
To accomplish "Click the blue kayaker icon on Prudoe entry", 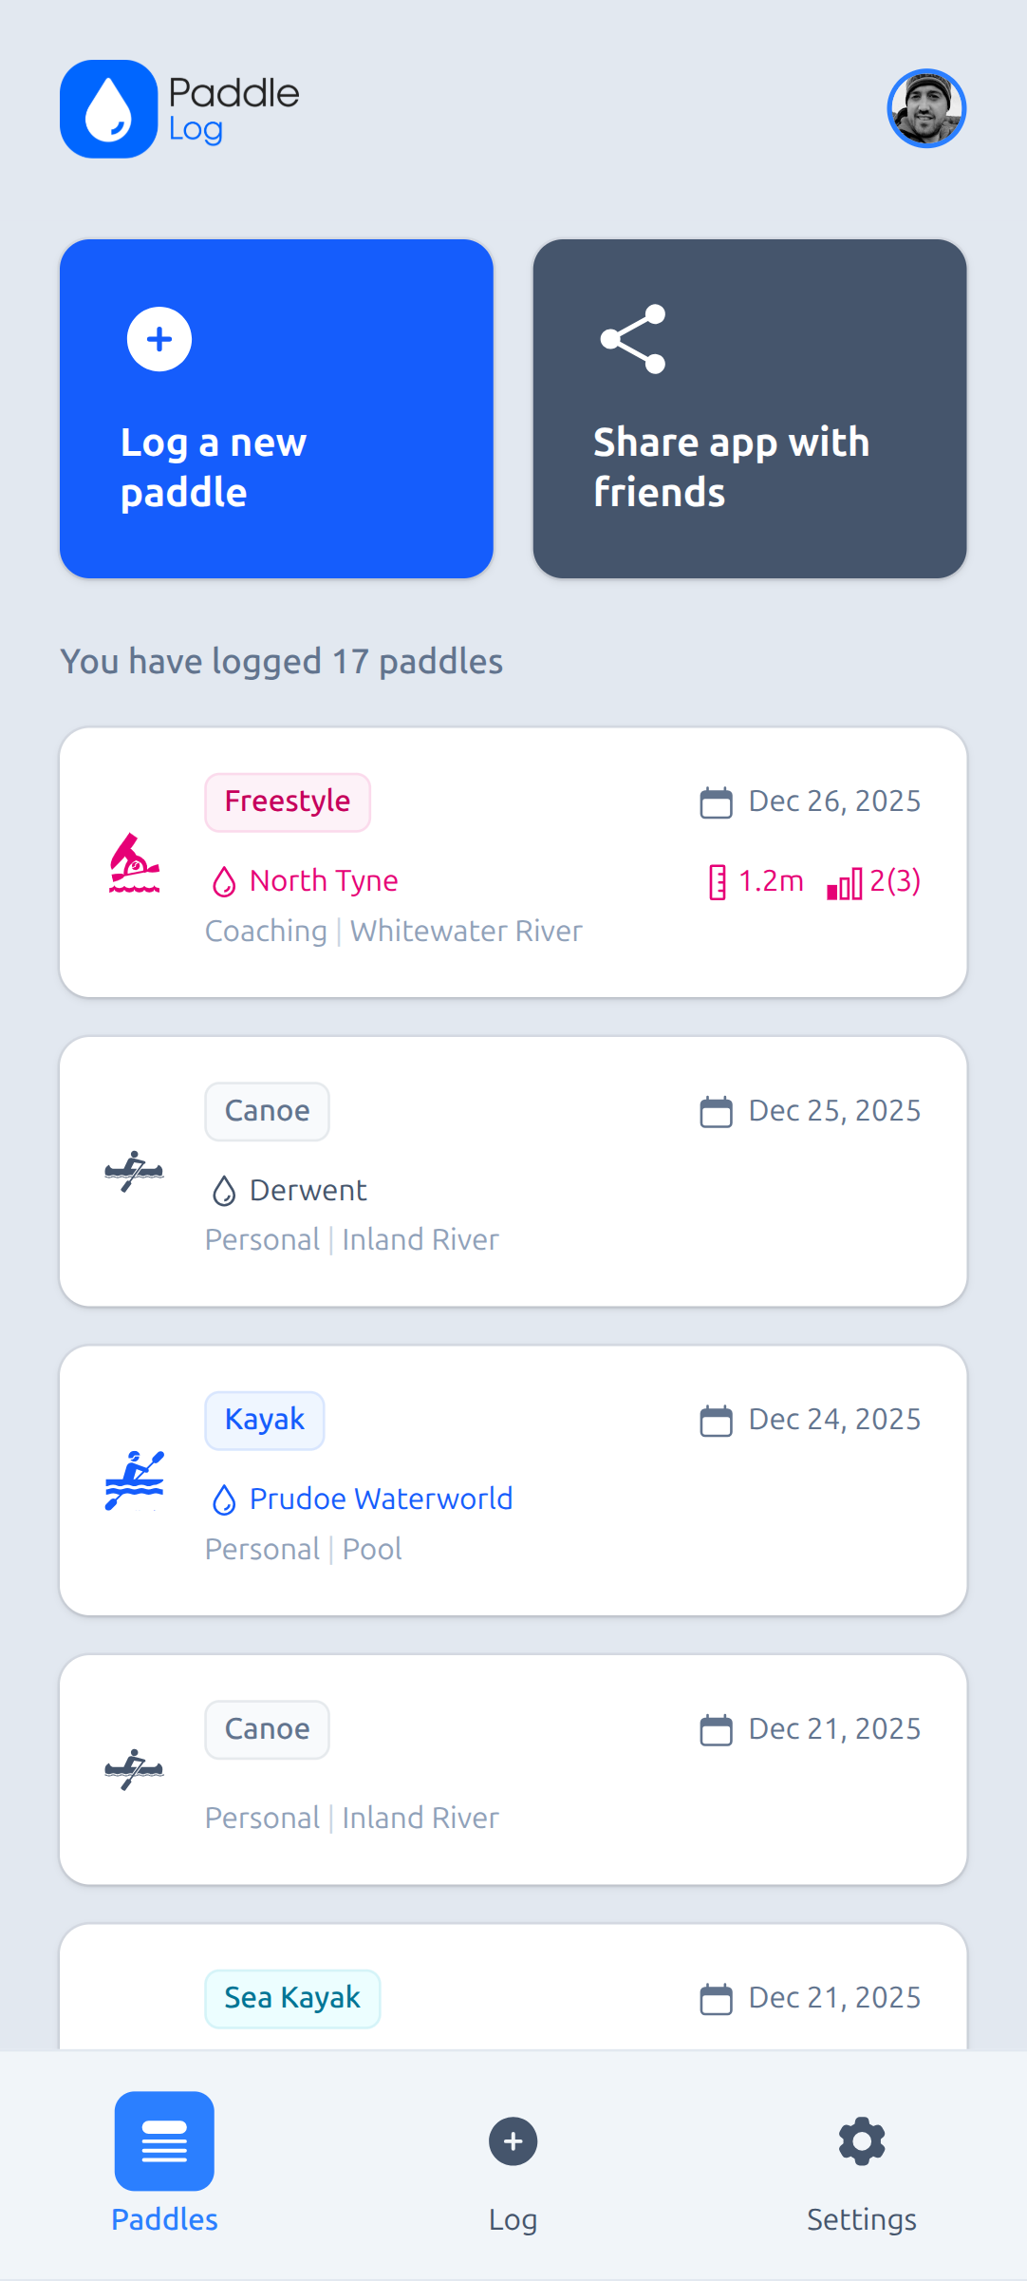I will coord(134,1480).
